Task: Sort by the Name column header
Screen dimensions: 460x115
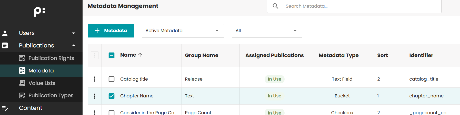Action: (x=128, y=55)
